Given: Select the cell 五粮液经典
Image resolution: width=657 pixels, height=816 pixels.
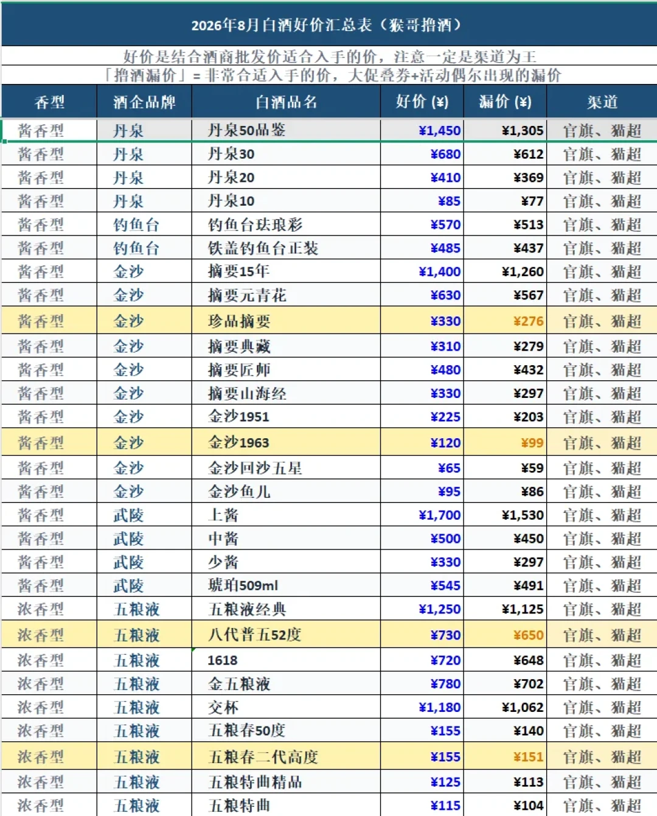Looking at the screenshot, I should pyautogui.click(x=286, y=609).
